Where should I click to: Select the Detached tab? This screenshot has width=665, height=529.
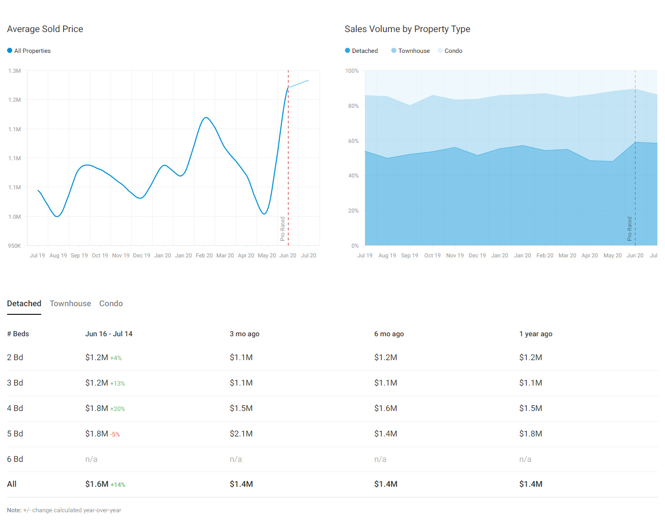coord(24,303)
